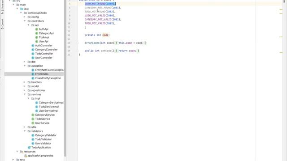Image resolution: width=287 pixels, height=161 pixels.
Task: Select ErrorCodes in project tree
Action: (x=42, y=74)
